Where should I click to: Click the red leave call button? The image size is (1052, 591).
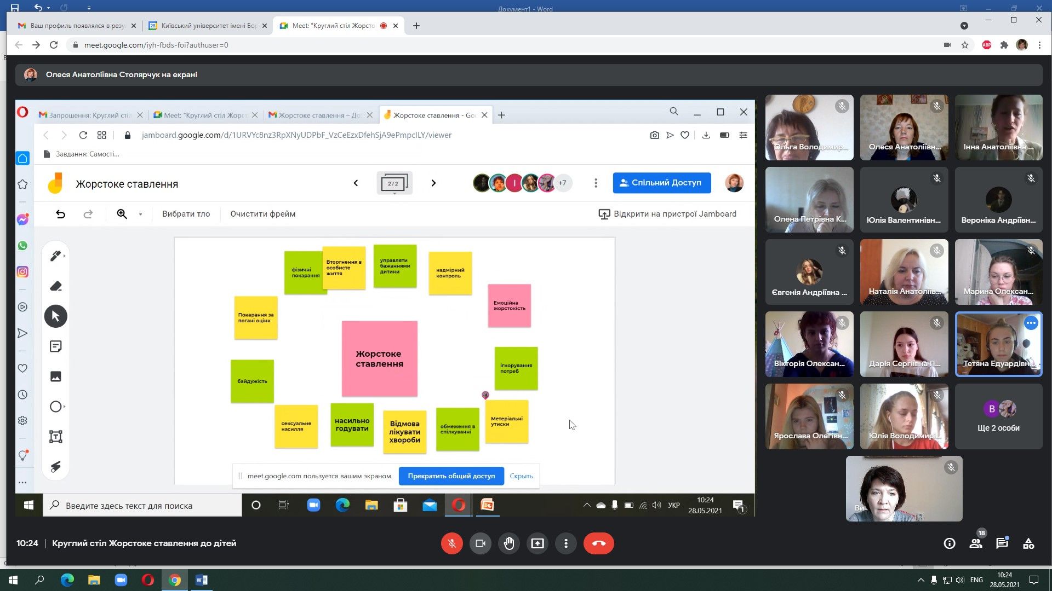coord(598,543)
